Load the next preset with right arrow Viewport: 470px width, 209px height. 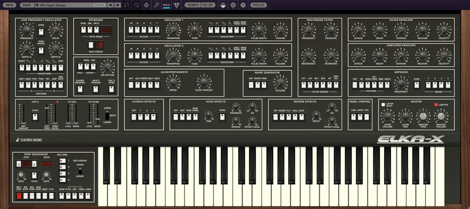pos(117,5)
